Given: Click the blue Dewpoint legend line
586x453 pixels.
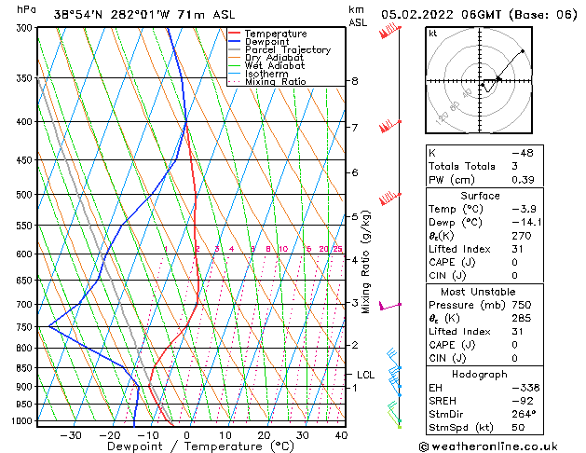Looking at the screenshot, I should coord(234,42).
